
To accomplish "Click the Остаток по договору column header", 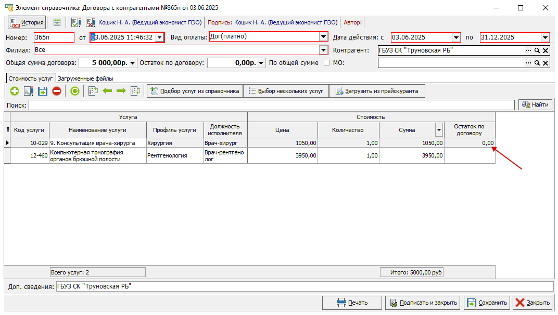I will coord(470,130).
